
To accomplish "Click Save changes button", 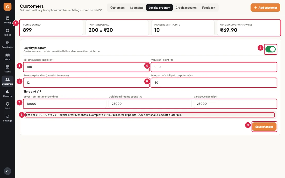I will pyautogui.click(x=264, y=127).
